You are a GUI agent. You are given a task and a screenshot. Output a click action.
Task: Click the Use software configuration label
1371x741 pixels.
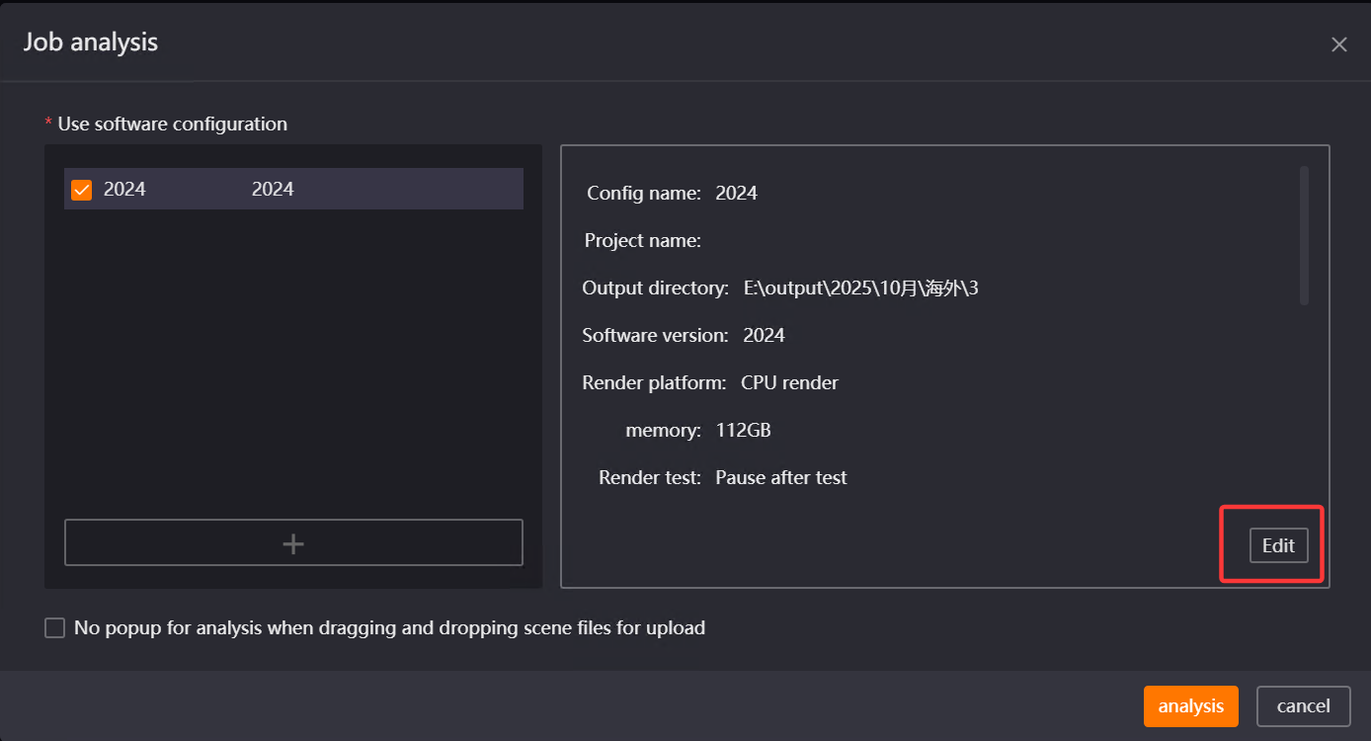(x=173, y=124)
